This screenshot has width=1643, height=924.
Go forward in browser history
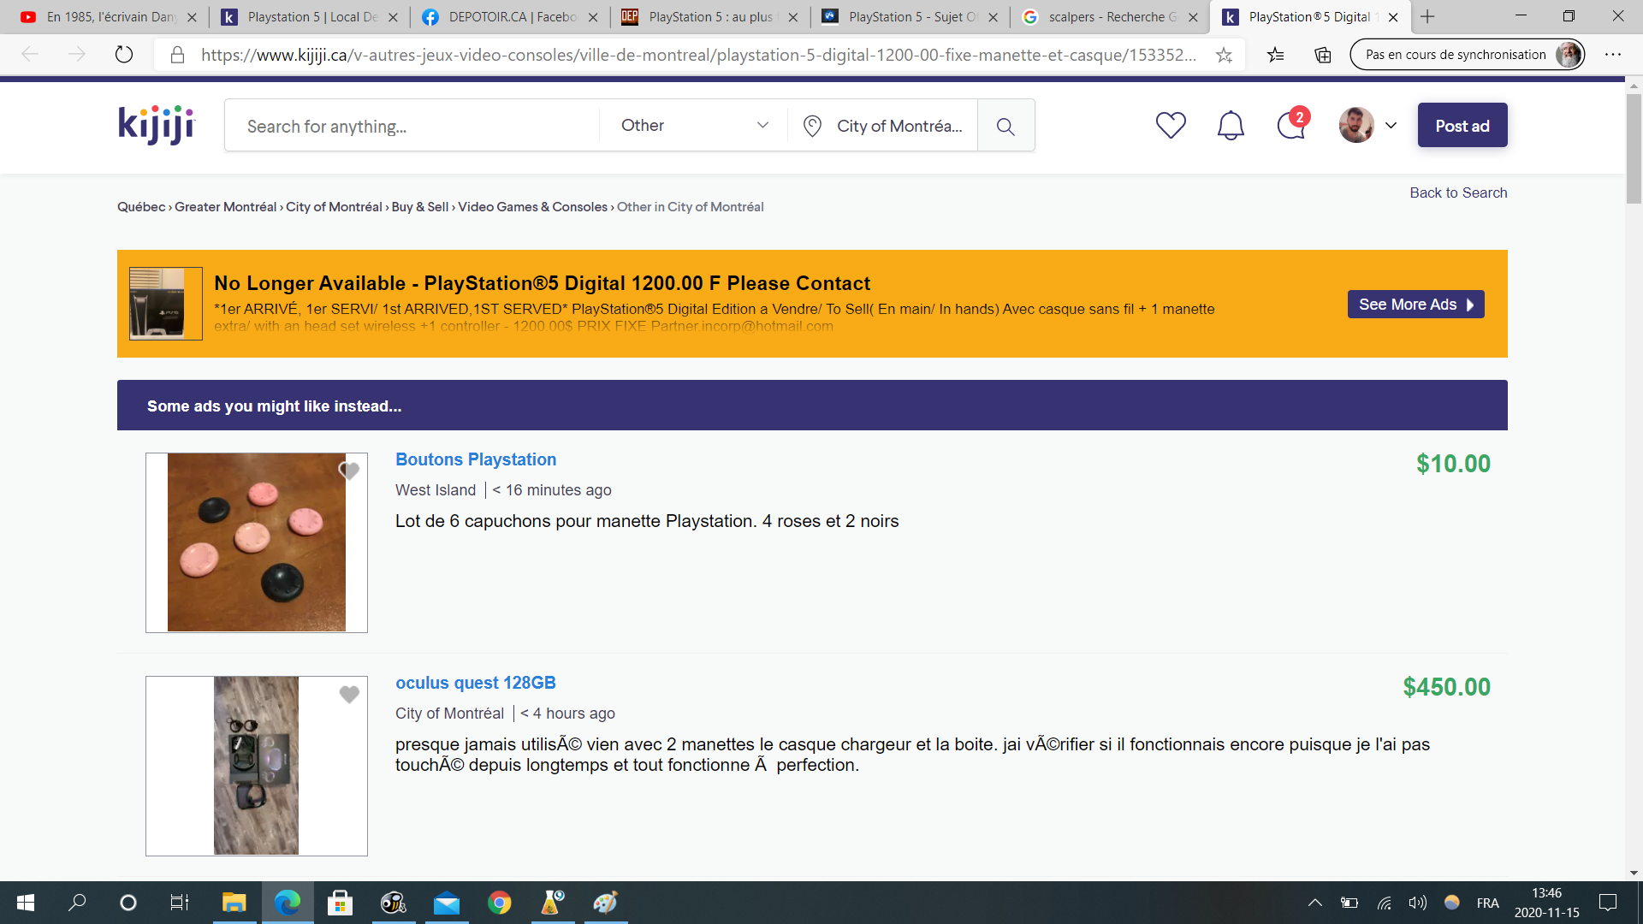click(77, 55)
